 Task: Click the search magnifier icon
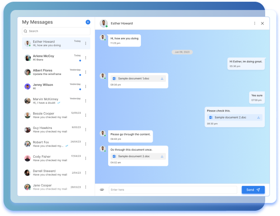[26, 31]
